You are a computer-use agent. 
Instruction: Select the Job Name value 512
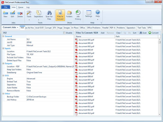tap(28, 39)
